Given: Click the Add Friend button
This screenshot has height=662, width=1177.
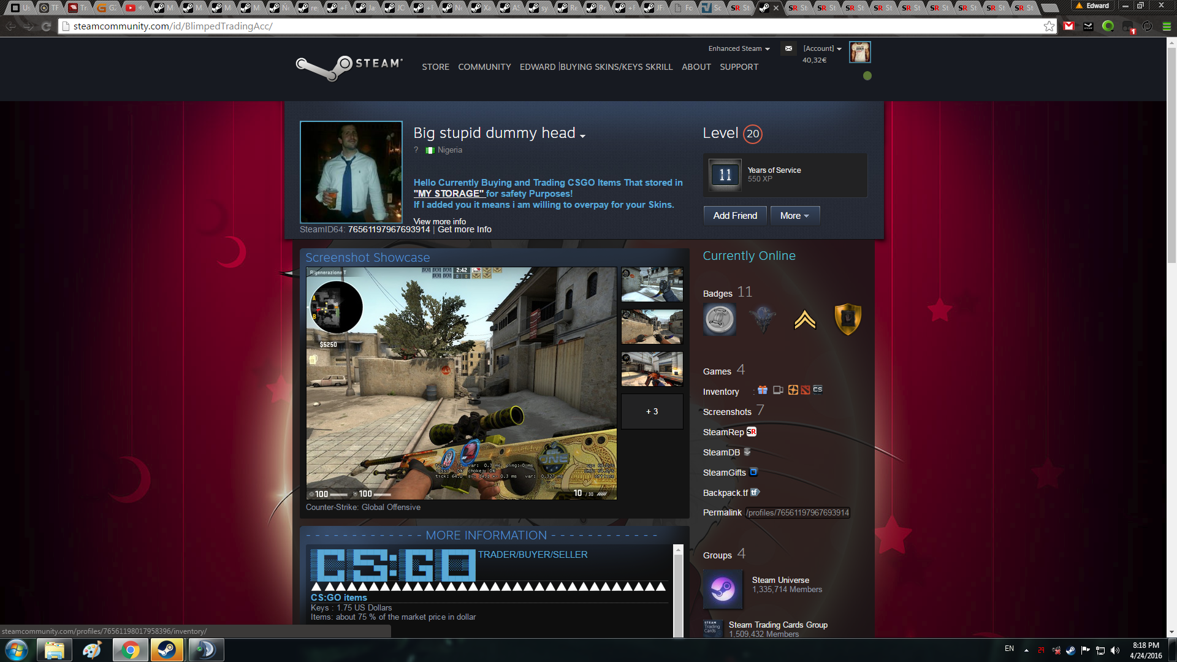Looking at the screenshot, I should click(x=735, y=216).
